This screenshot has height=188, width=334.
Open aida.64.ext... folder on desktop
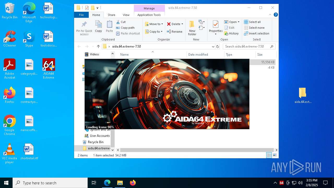(x=303, y=95)
